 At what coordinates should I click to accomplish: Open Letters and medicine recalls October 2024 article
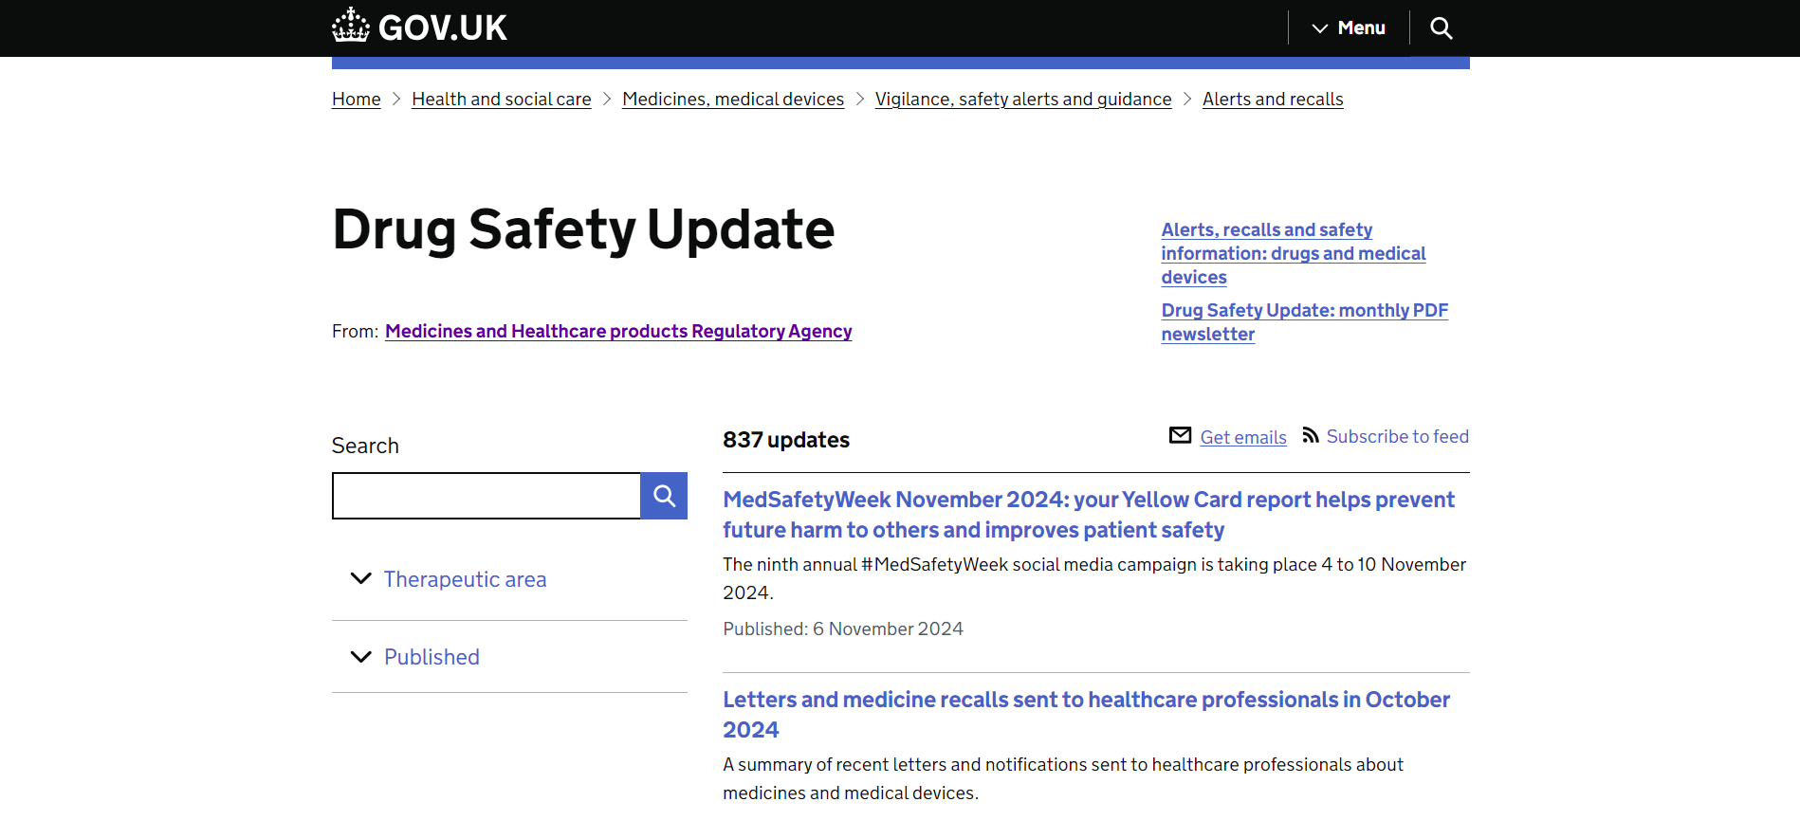[x=1086, y=714]
